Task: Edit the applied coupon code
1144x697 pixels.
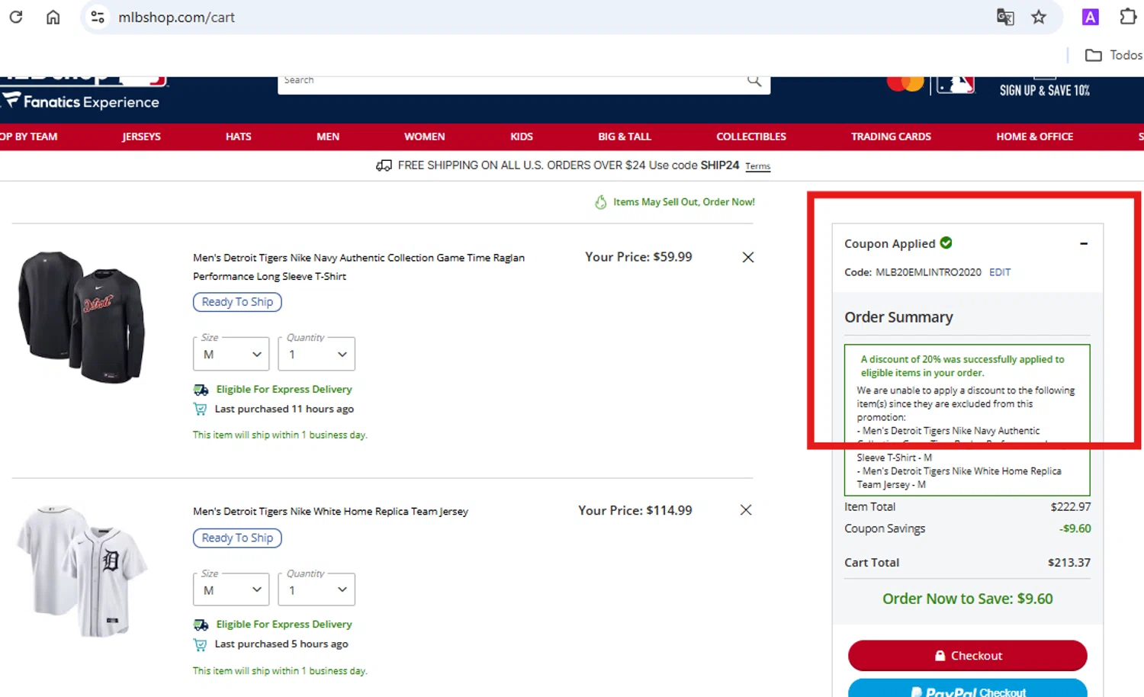Action: (999, 272)
